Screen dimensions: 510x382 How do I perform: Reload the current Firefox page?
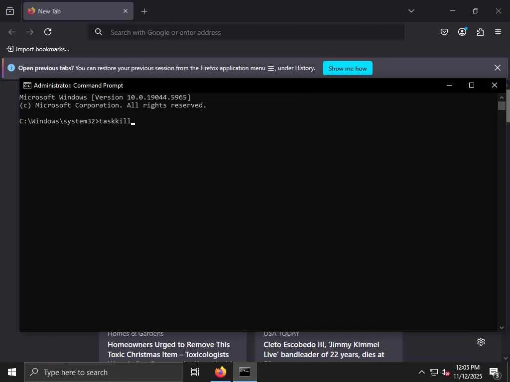pos(48,32)
